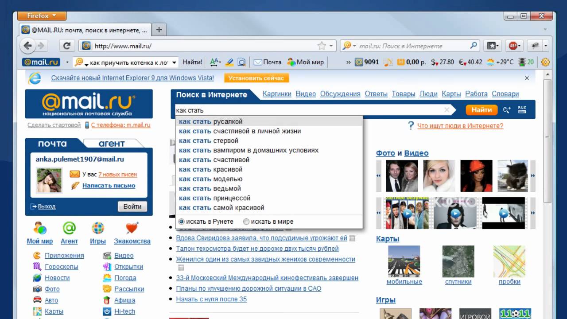Click Что ищут люди в Интернете link
Viewport: 567px width, 319px height.
click(x=460, y=126)
